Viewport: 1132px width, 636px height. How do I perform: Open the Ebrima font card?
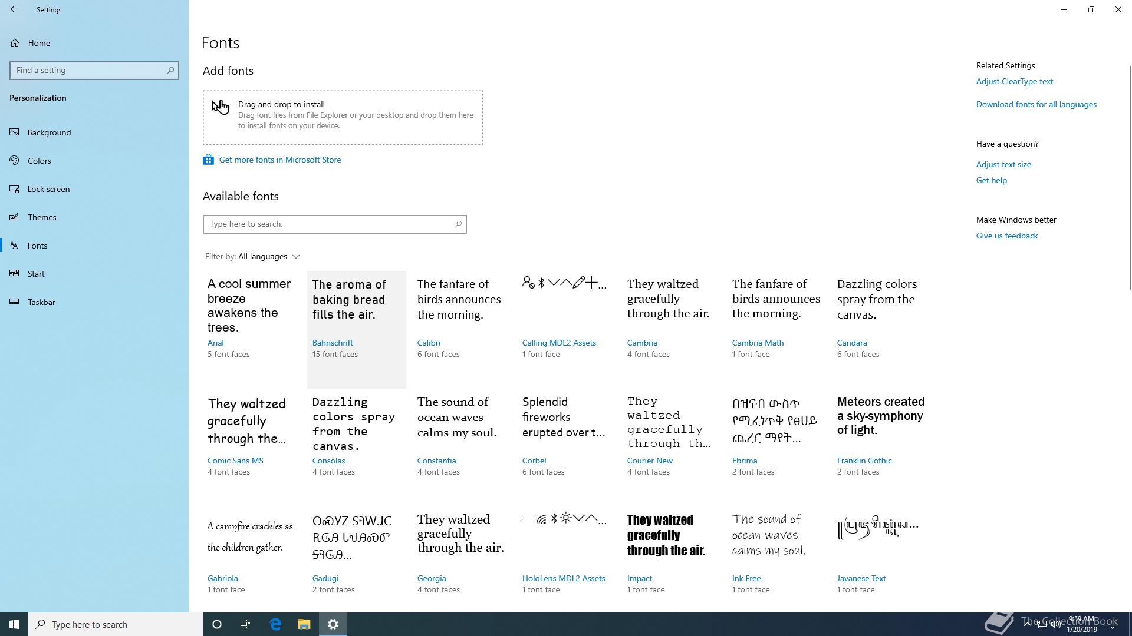click(x=776, y=448)
